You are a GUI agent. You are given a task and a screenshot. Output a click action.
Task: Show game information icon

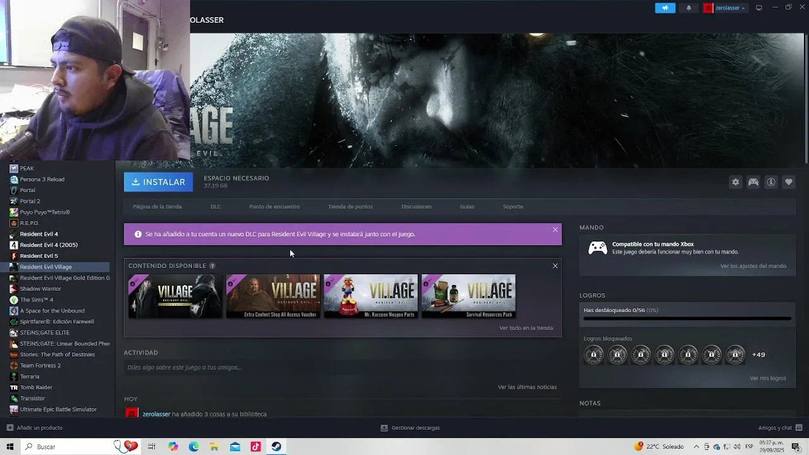coord(771,182)
